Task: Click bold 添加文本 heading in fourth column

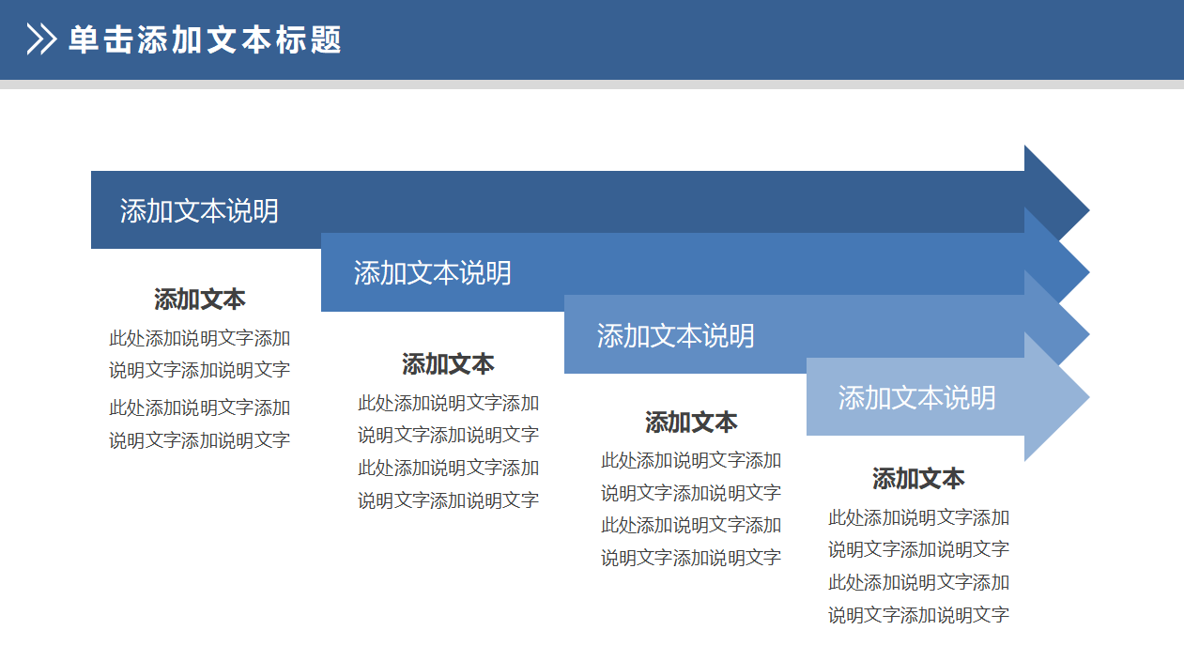Action: [x=918, y=479]
